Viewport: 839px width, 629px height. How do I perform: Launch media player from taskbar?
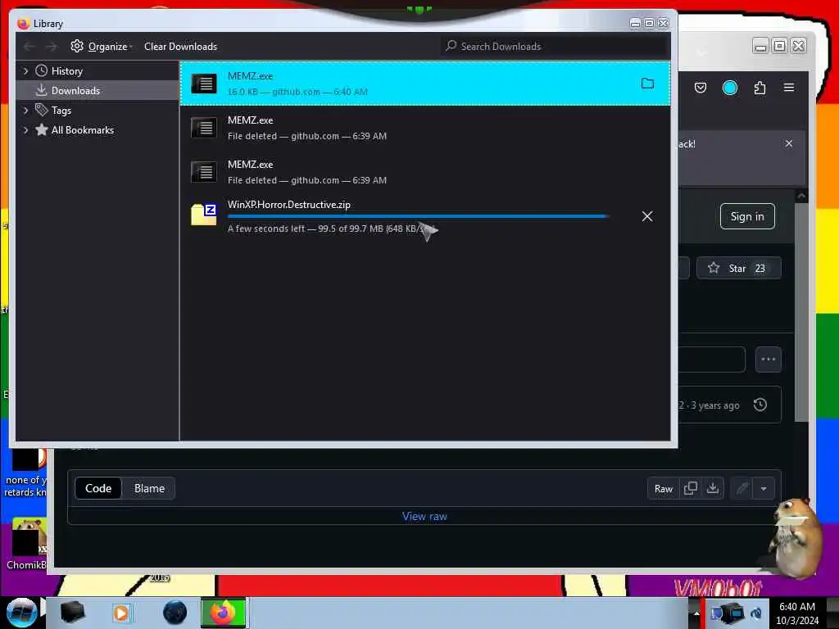pyautogui.click(x=121, y=613)
